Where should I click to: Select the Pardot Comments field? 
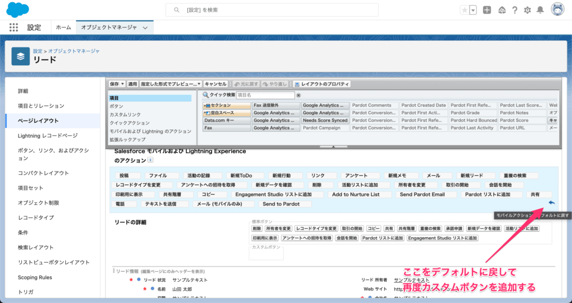point(374,105)
